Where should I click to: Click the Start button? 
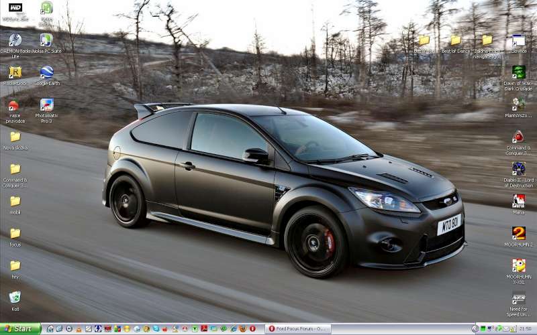pos(20,329)
